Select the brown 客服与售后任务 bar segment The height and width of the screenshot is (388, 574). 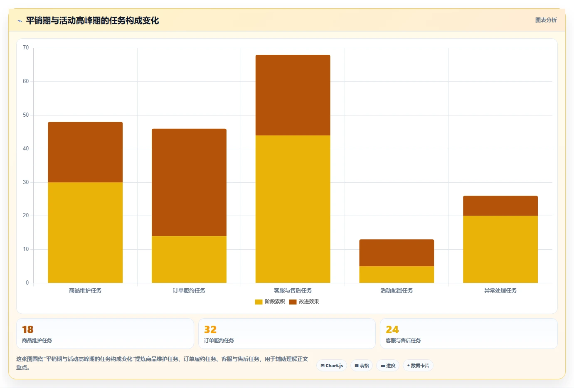[x=293, y=95]
